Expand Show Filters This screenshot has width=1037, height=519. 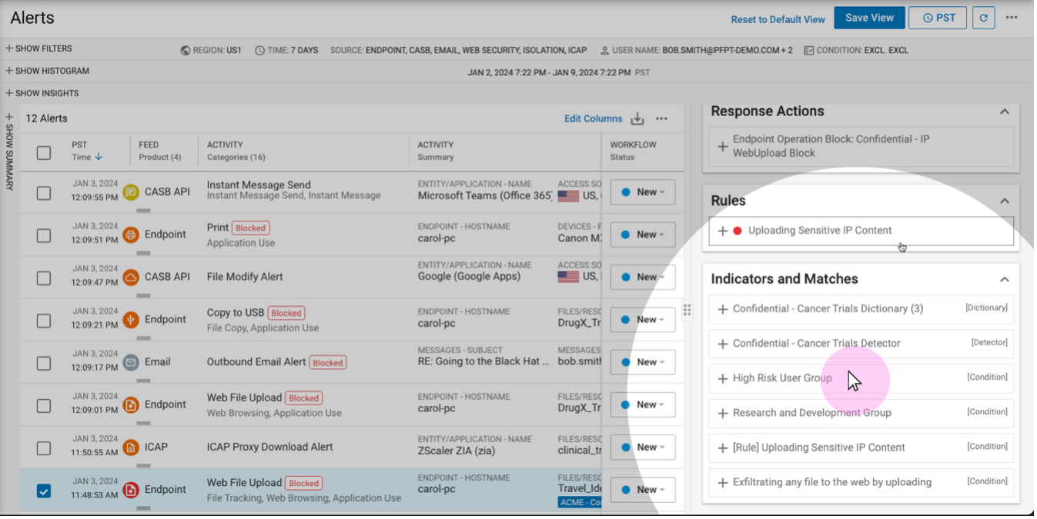point(38,48)
